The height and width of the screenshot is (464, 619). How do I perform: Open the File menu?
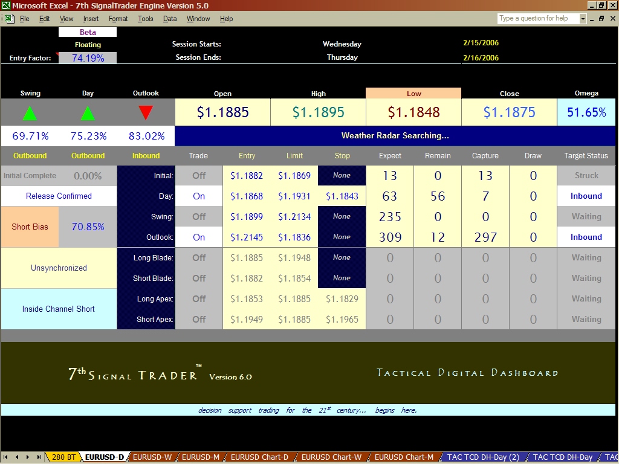point(24,19)
